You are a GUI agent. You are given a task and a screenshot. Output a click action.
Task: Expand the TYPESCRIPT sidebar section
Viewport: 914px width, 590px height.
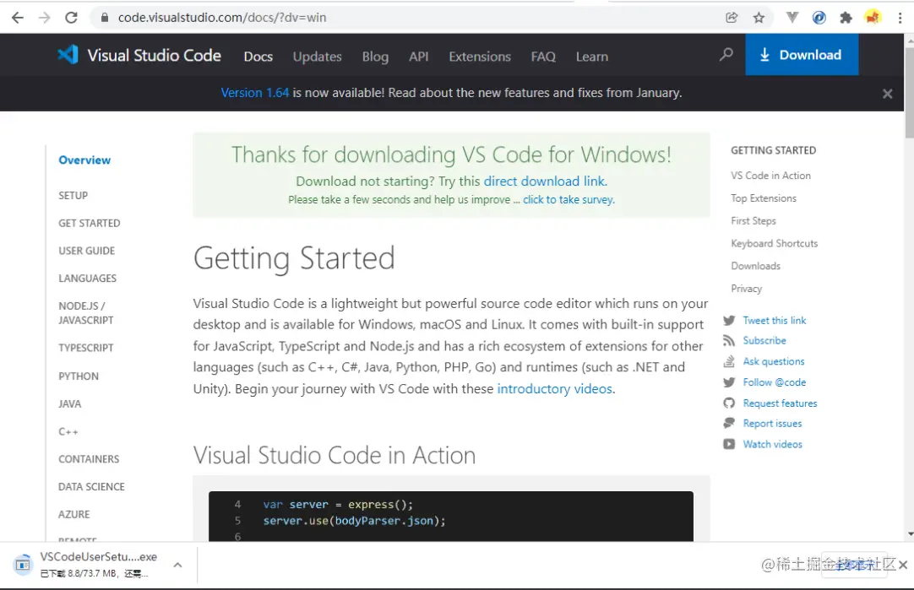tap(85, 348)
